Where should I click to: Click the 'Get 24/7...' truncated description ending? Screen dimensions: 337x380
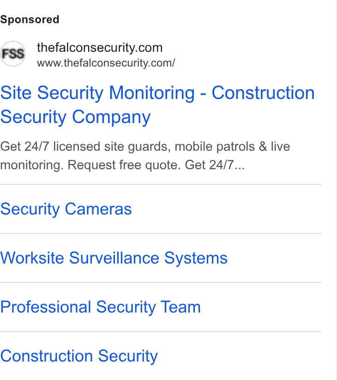pos(215,165)
